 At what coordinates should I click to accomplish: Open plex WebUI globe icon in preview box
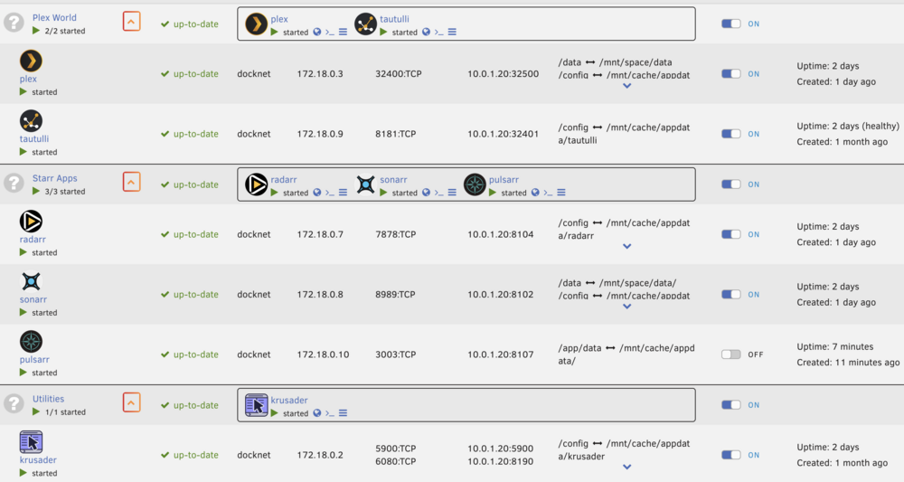(317, 33)
